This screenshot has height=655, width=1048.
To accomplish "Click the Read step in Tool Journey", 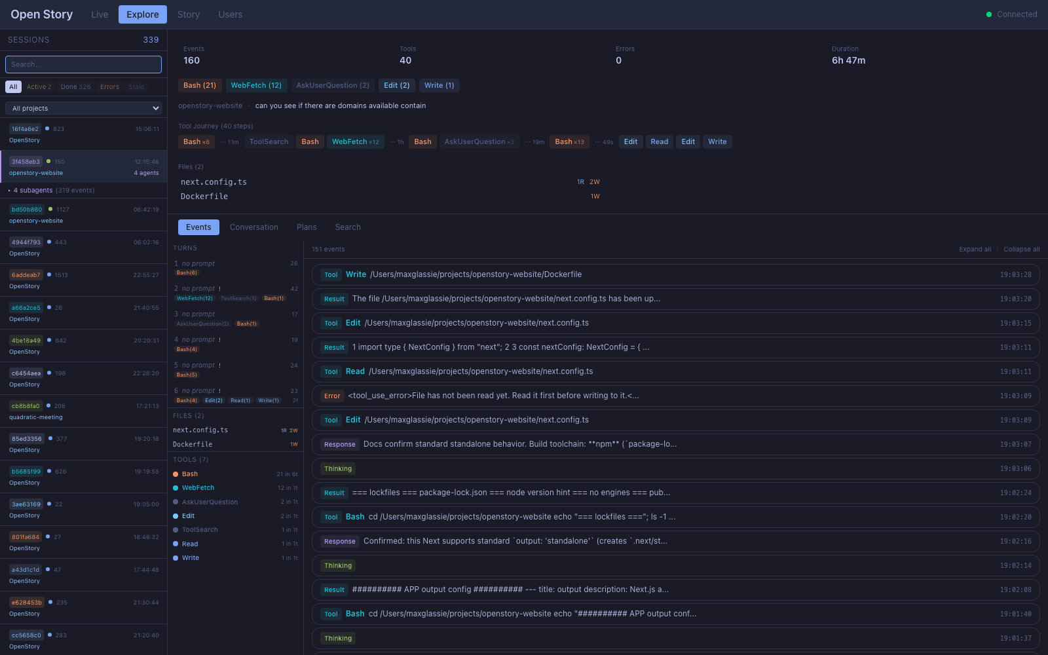I will tap(660, 142).
